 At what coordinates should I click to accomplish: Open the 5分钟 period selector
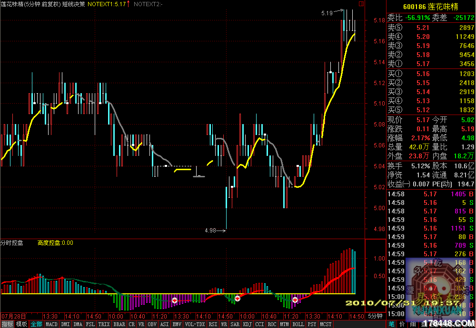375,316
